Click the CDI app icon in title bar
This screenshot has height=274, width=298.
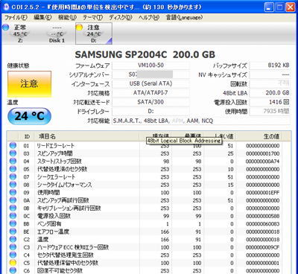6,7
